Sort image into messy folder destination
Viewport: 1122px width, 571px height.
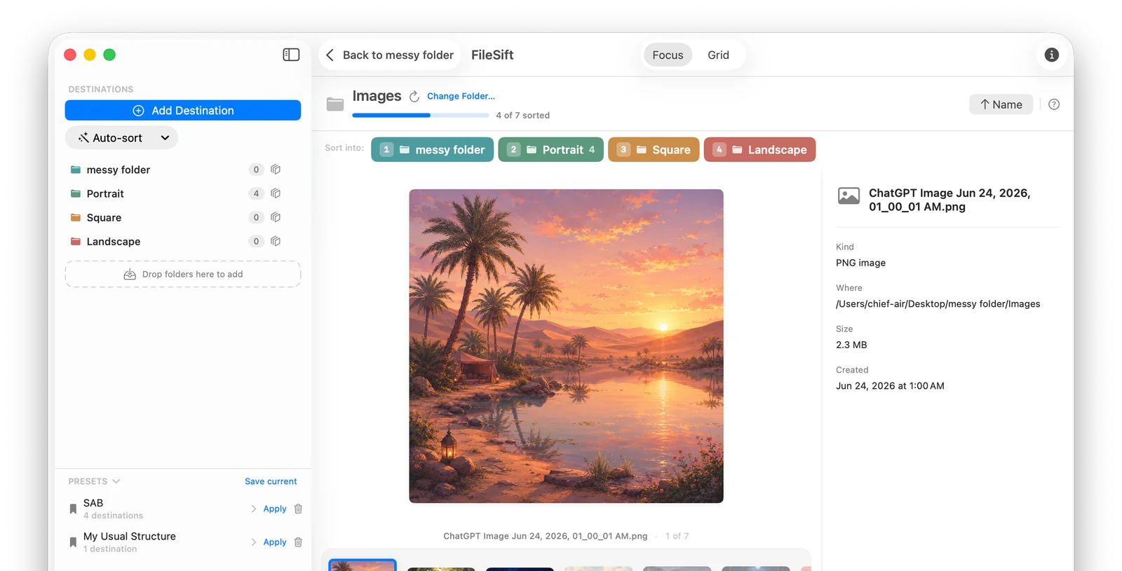(432, 149)
